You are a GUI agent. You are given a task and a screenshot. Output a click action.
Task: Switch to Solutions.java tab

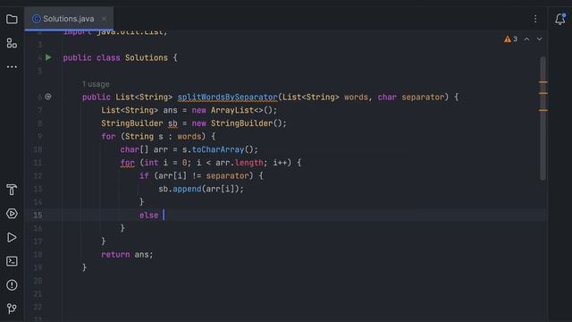68,19
